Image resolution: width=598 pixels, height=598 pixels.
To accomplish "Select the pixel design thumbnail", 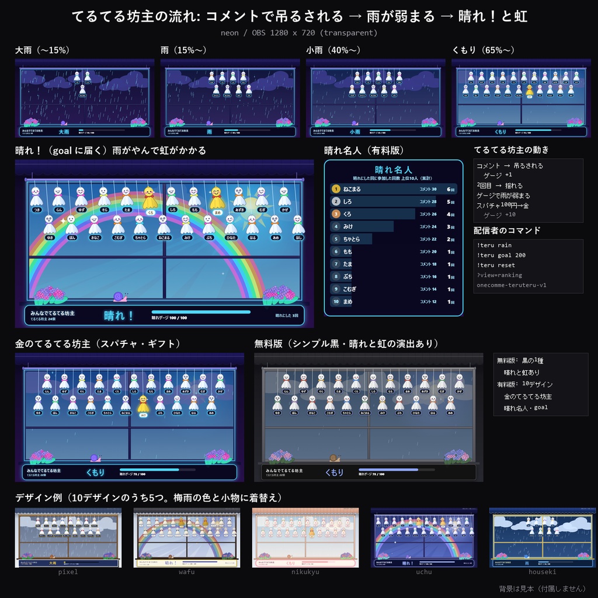I will (68, 538).
